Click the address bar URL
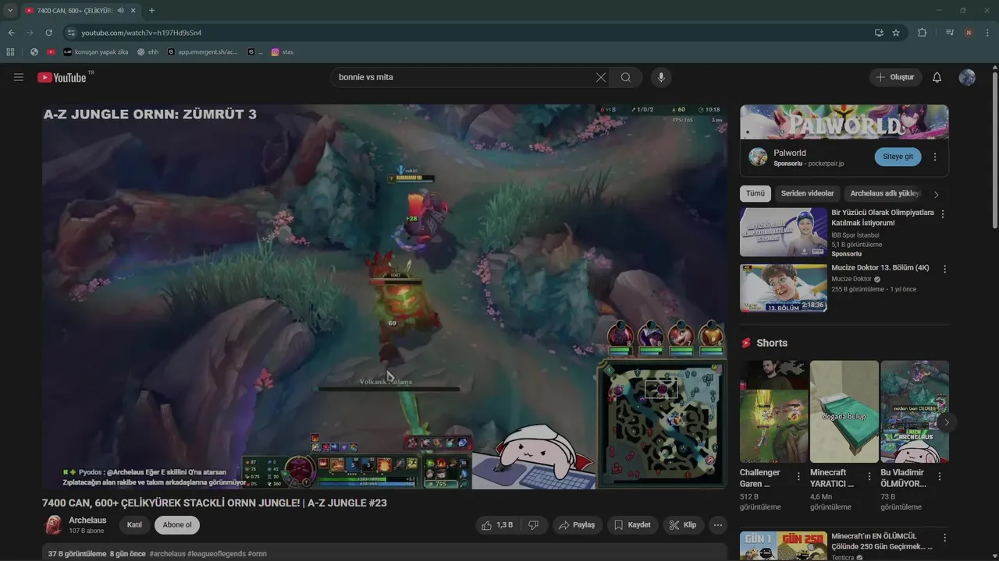This screenshot has height=561, width=999. tap(140, 33)
